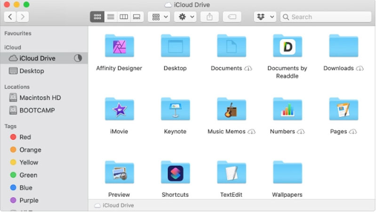This screenshot has width=376, height=213.
Task: Click the "Documents by Readdle" folder name
Action: [287, 72]
